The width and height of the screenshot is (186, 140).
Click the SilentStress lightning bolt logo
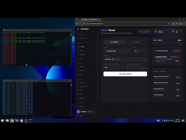(78, 29)
